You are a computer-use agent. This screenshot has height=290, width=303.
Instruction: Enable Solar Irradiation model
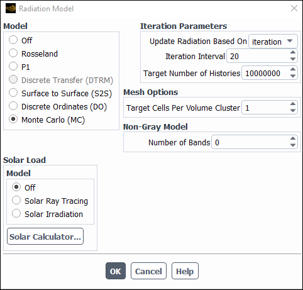16,213
